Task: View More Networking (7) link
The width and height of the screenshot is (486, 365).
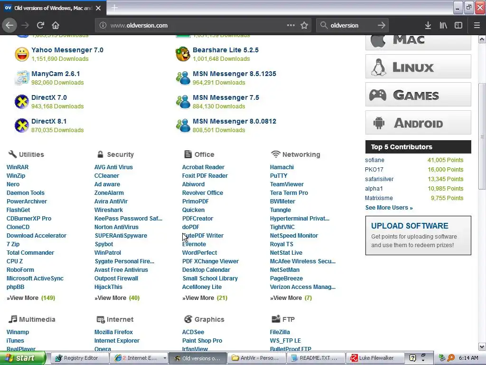Action: (291, 298)
